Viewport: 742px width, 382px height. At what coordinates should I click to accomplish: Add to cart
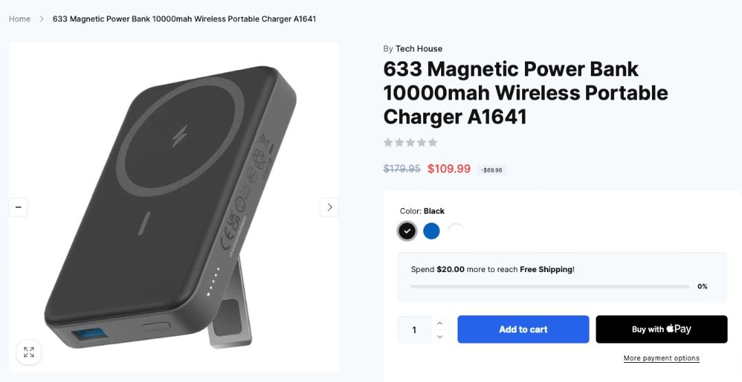pos(523,330)
